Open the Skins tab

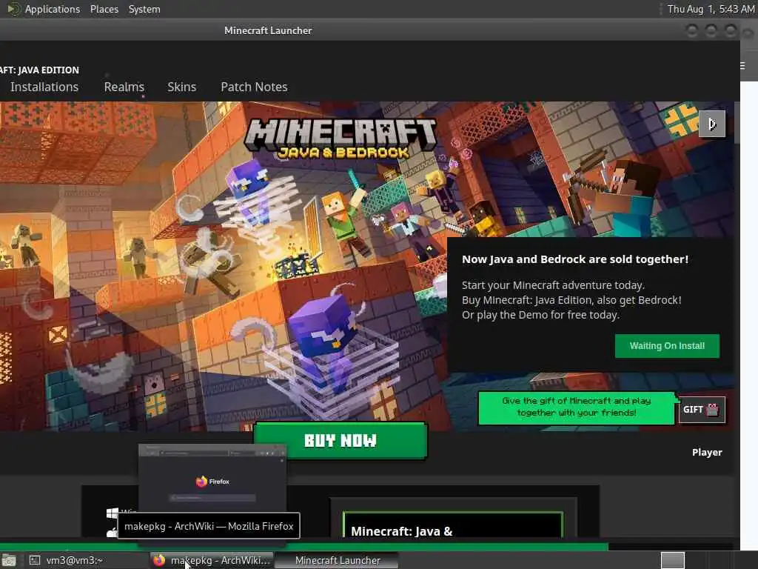[182, 87]
